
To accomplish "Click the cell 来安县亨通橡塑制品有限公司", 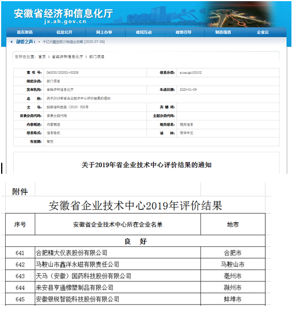I will tap(118, 287).
